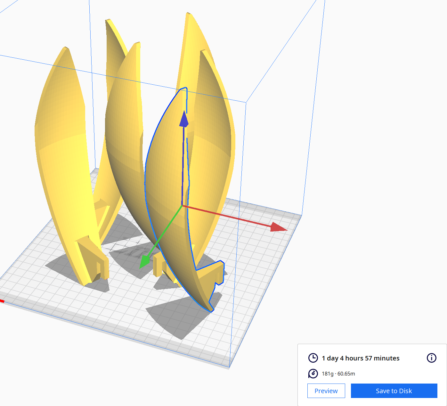Screen dimensions: 447x406
Task: Click the blue Z-axis arrow of the gizmo
Action: pos(184,120)
